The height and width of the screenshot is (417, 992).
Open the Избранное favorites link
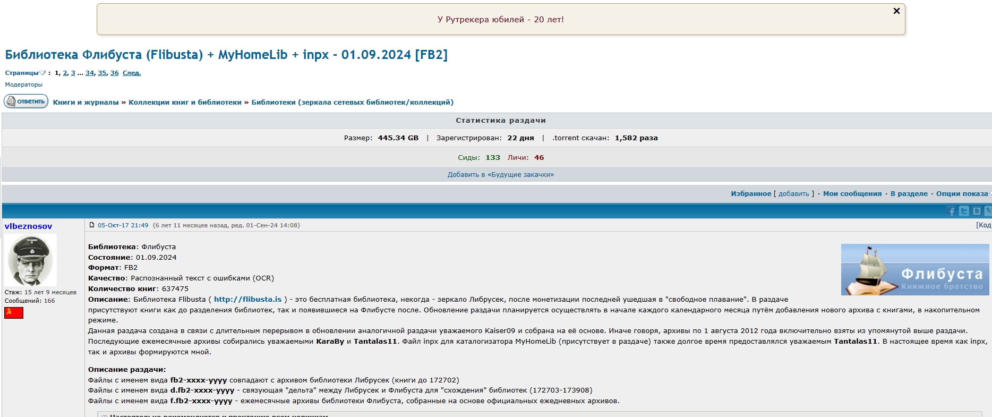[751, 194]
